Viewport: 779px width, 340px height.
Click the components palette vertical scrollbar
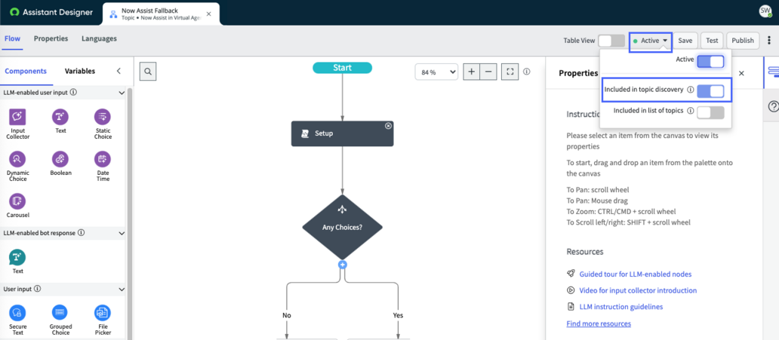coord(130,213)
